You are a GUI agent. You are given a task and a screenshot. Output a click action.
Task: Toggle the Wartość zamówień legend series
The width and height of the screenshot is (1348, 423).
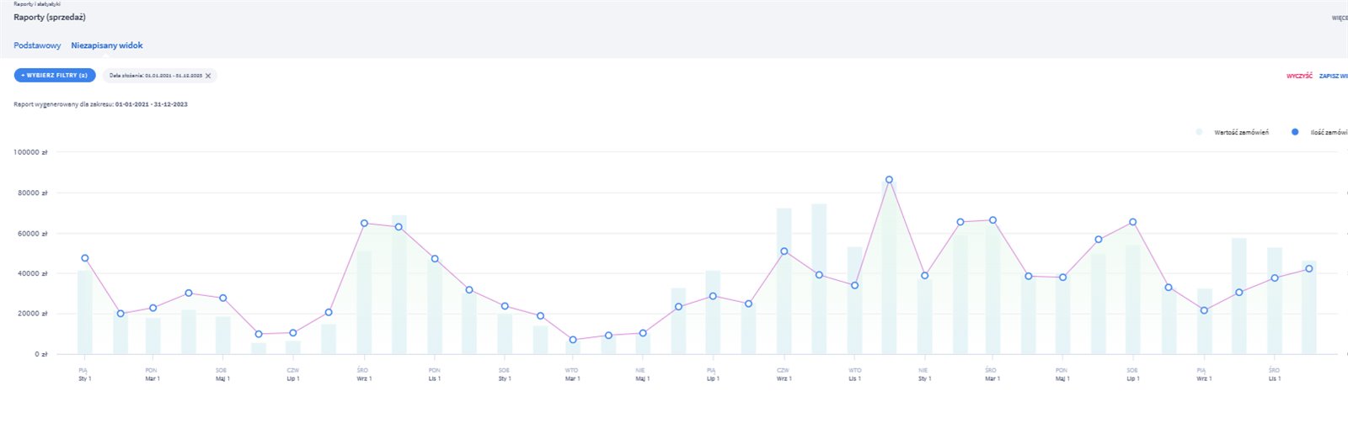click(1232, 132)
